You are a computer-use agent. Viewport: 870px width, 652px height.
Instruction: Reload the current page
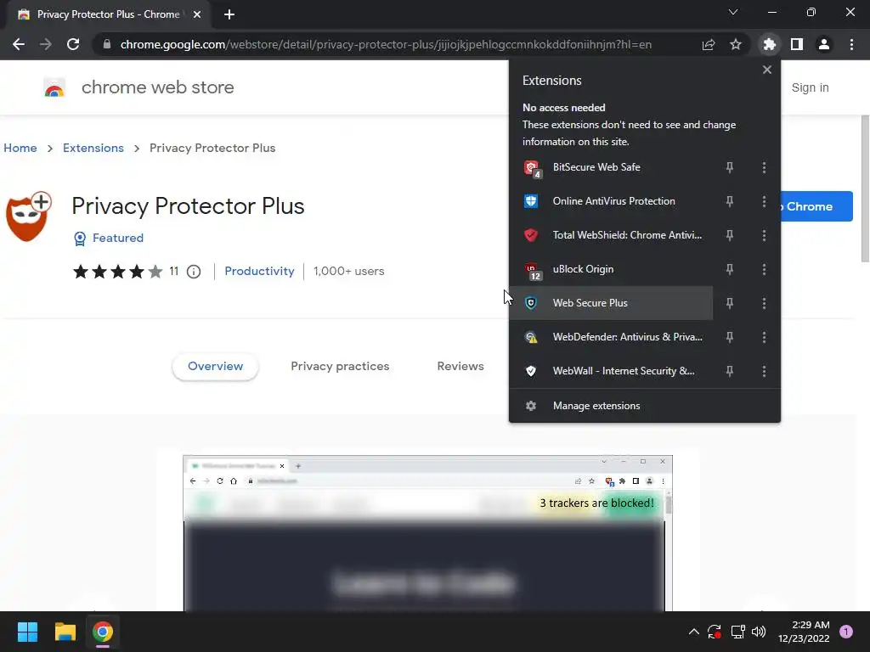pos(73,44)
